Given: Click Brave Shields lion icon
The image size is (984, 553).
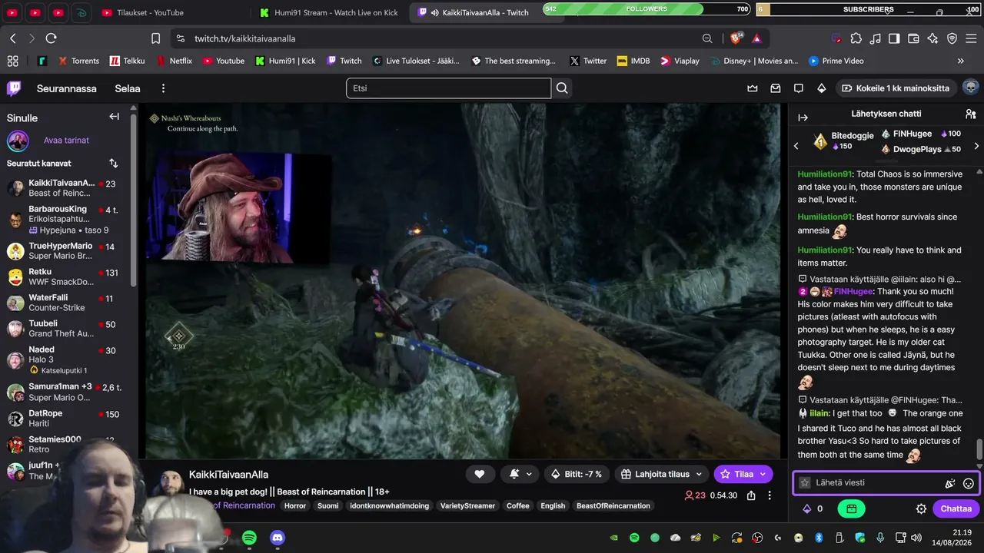Looking at the screenshot, I should (736, 38).
